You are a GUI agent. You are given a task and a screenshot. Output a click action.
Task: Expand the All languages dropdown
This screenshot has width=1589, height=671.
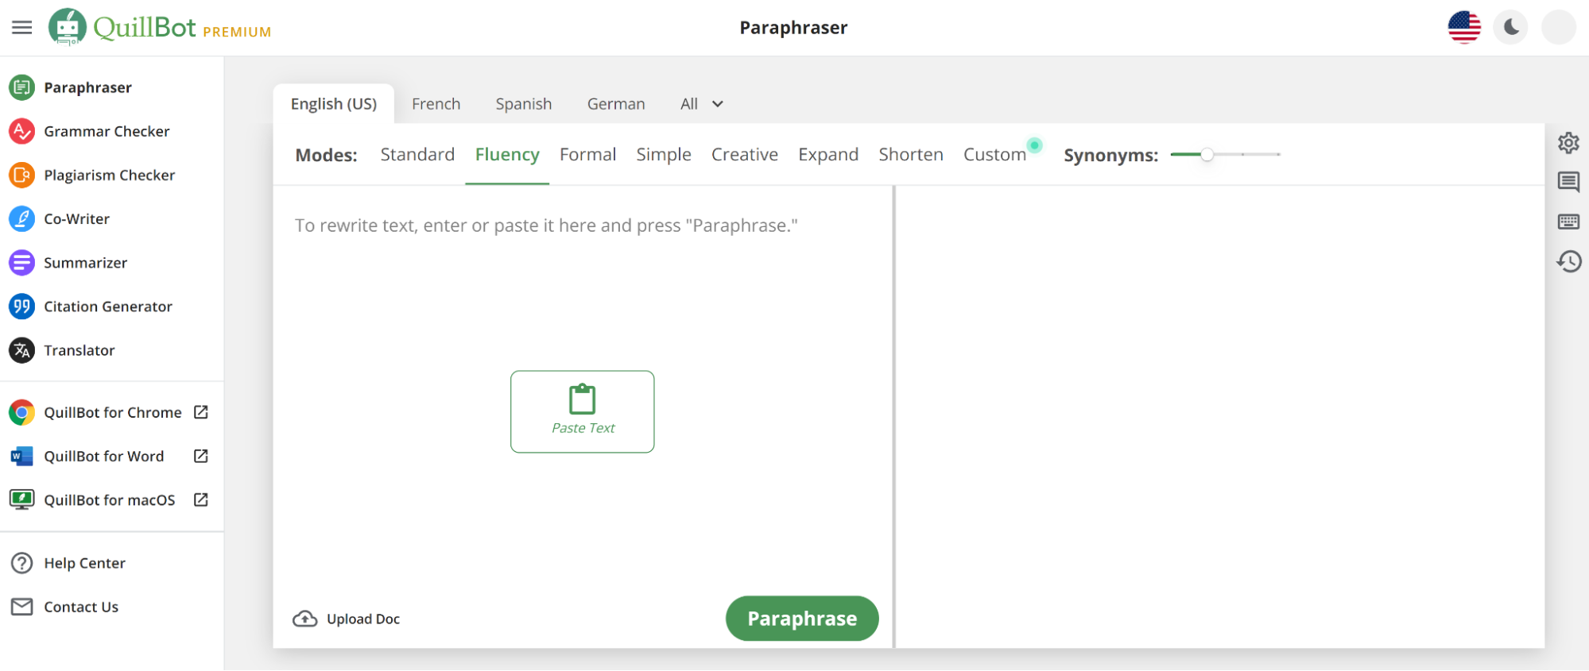pyautogui.click(x=702, y=104)
